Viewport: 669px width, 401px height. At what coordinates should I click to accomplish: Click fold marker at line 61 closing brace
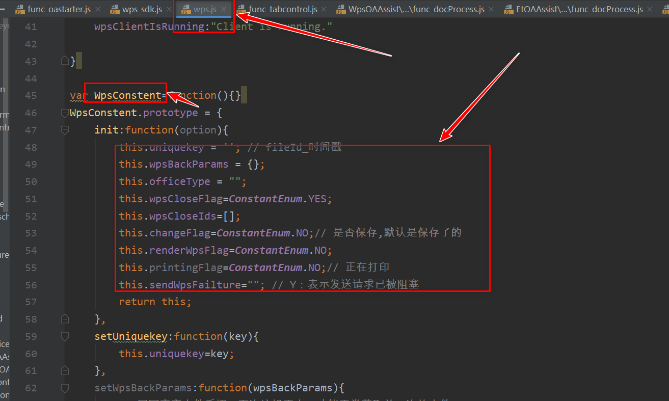click(65, 370)
